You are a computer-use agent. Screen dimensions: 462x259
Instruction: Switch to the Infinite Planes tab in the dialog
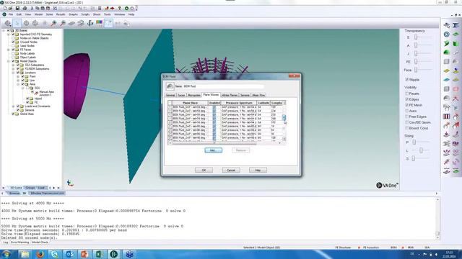(x=230, y=95)
